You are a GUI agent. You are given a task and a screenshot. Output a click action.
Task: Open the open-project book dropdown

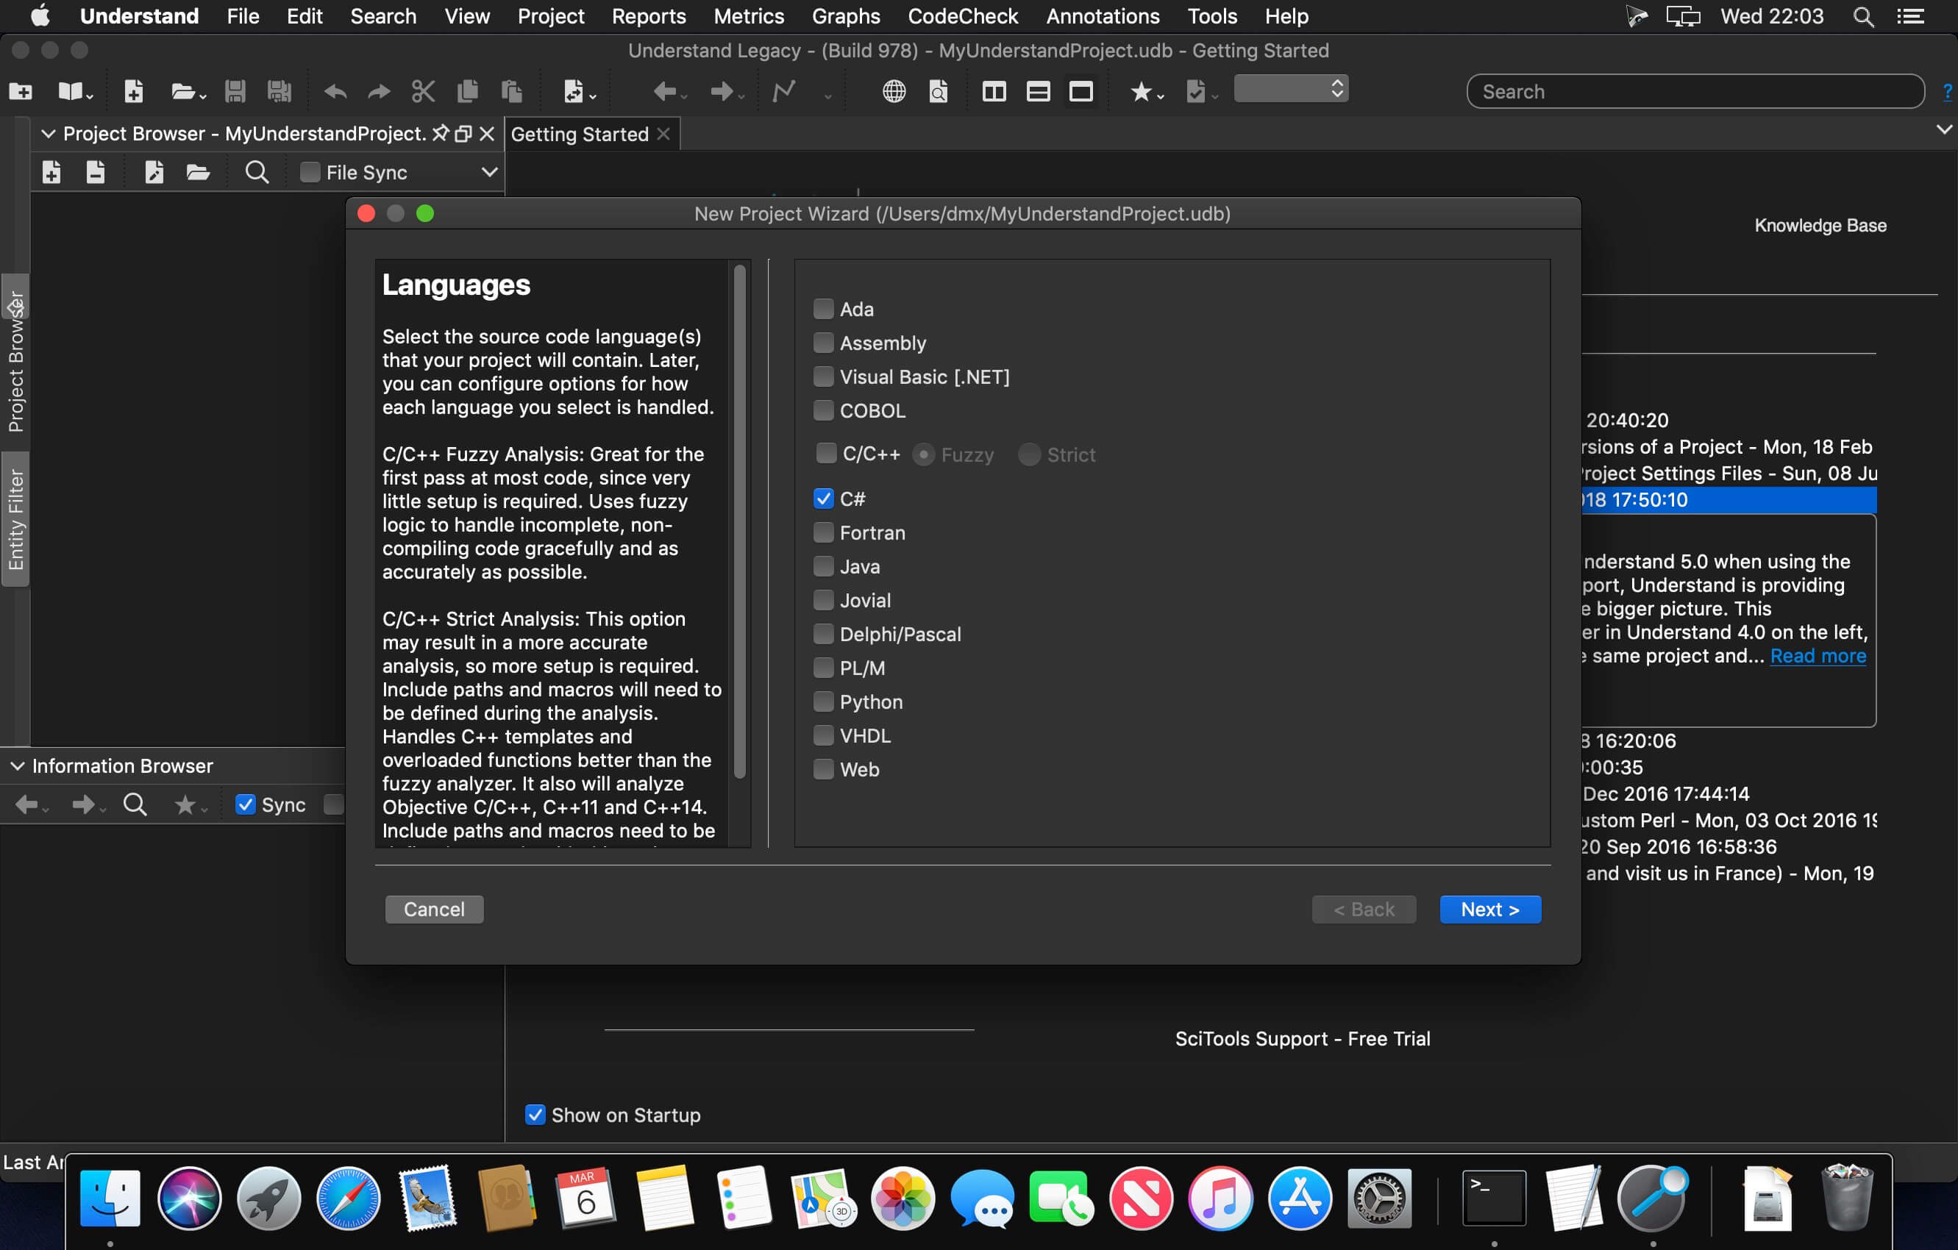[x=76, y=91]
